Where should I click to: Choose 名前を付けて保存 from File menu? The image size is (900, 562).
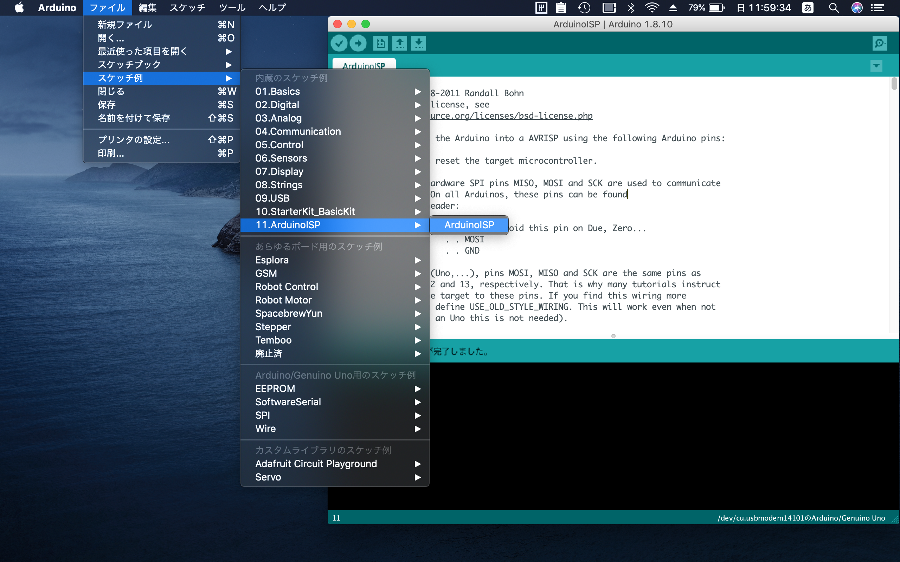(x=134, y=118)
